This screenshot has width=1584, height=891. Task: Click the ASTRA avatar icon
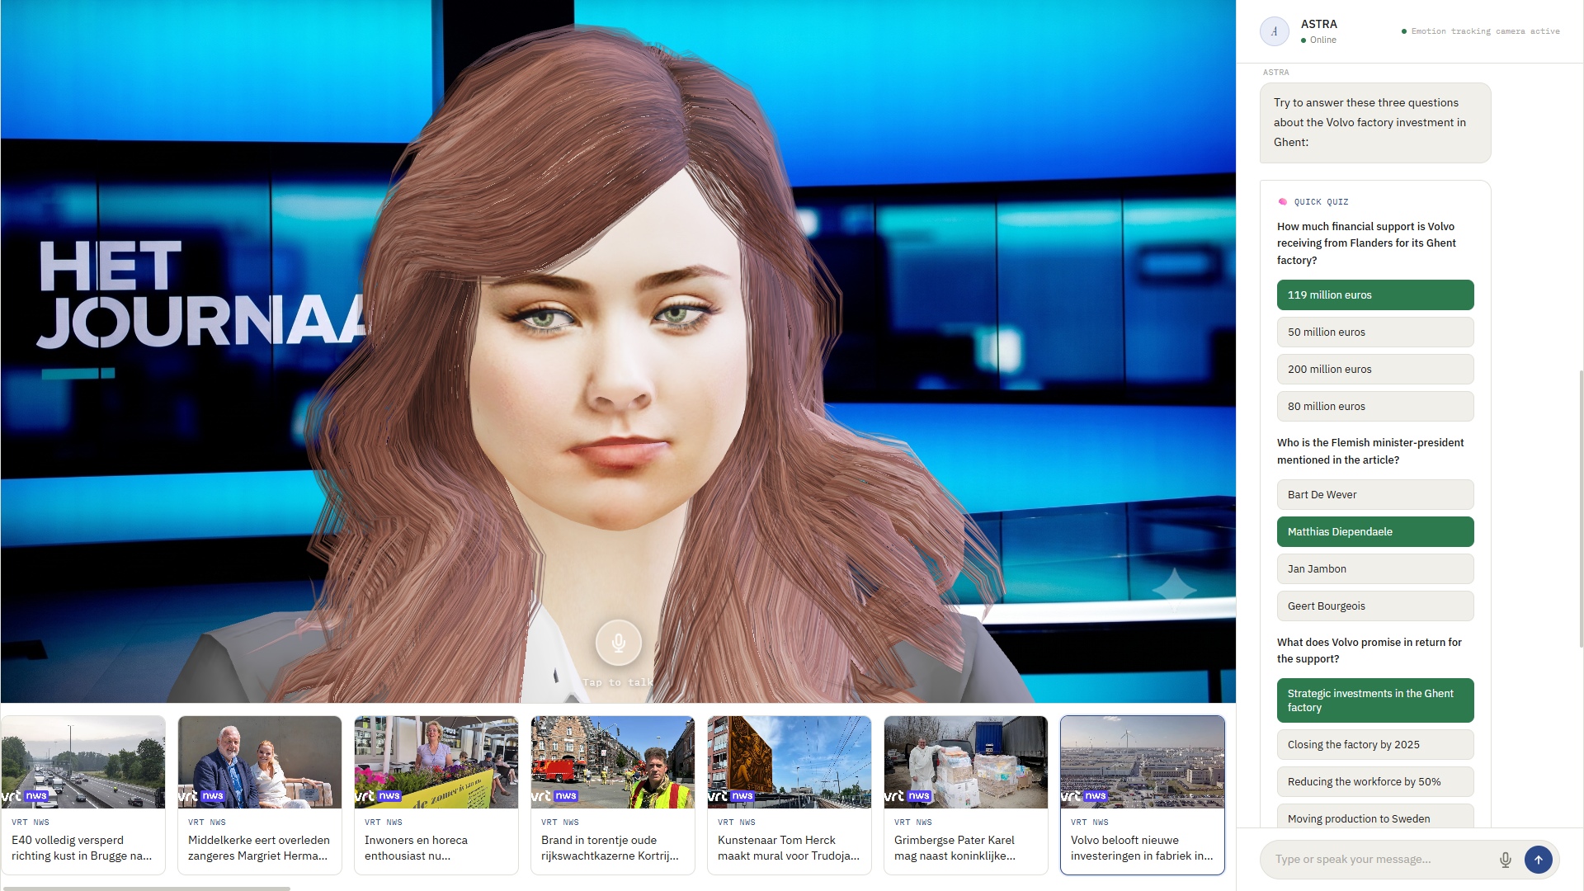click(1274, 31)
